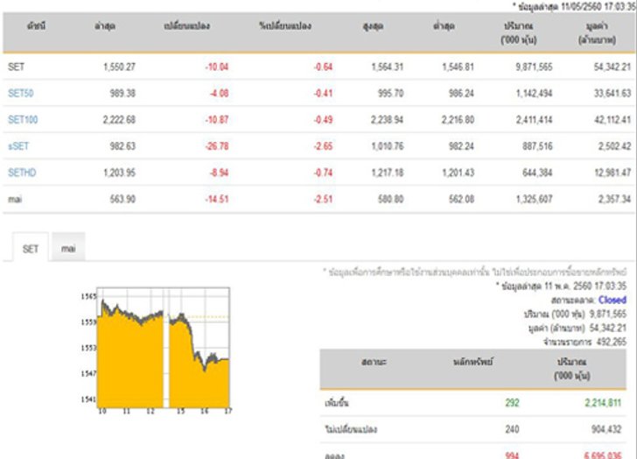Image resolution: width=637 pixels, height=459 pixels.
Task: Click SETHD change value -8.94
Action: (x=219, y=173)
